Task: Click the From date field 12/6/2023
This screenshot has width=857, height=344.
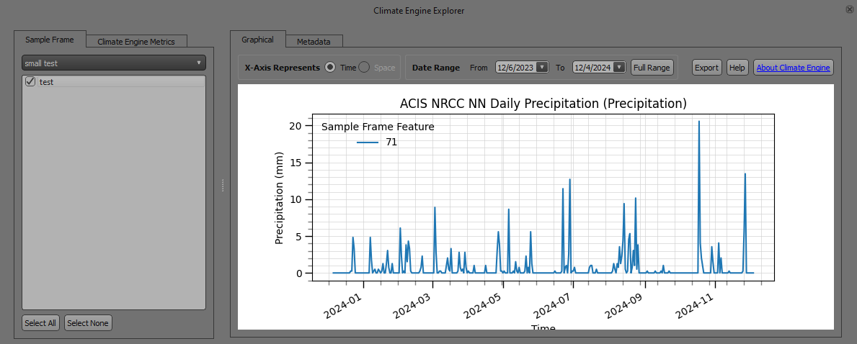Action: click(515, 68)
